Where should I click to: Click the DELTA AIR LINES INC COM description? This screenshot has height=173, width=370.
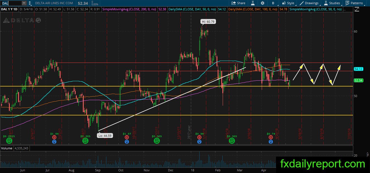(x=54, y=3)
